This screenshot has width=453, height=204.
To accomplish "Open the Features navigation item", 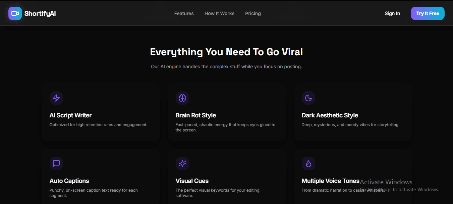I will pyautogui.click(x=184, y=13).
